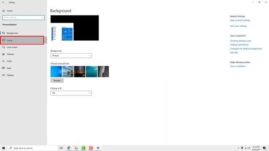This screenshot has height=151, width=269.
Task: Select the blue Windows logo wallpaper thumbnail
Action: 56,72
